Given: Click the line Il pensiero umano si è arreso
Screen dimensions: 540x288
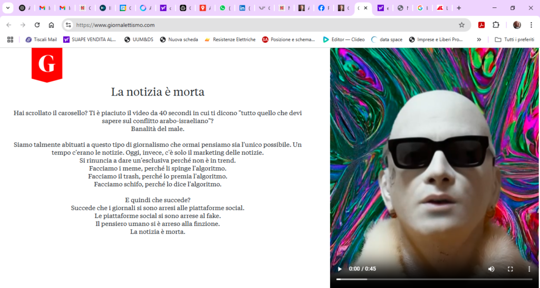Looking at the screenshot, I should [158, 224].
